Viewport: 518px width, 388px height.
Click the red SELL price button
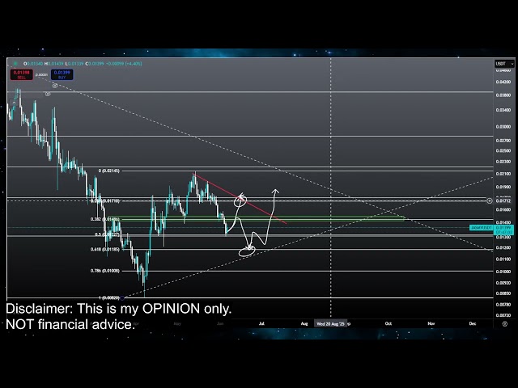(x=20, y=74)
